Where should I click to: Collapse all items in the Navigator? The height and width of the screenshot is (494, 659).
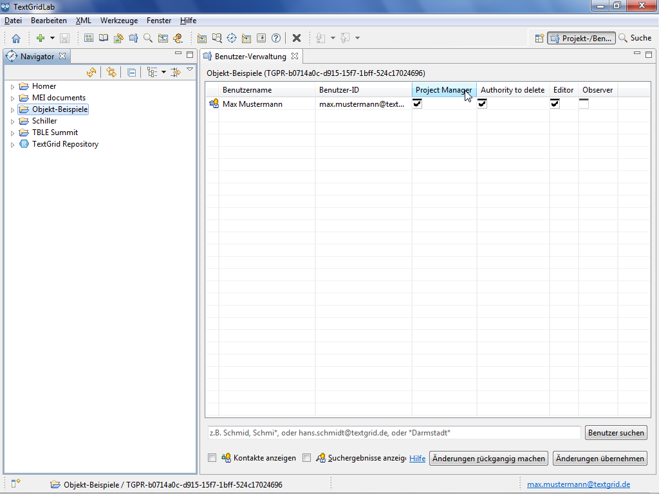(x=131, y=73)
